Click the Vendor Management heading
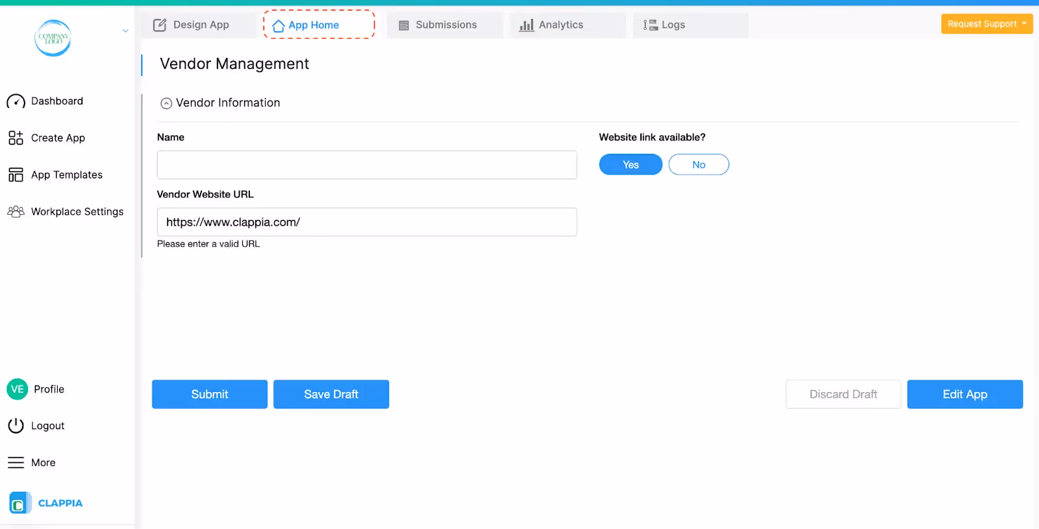The image size is (1039, 529). 234,64
